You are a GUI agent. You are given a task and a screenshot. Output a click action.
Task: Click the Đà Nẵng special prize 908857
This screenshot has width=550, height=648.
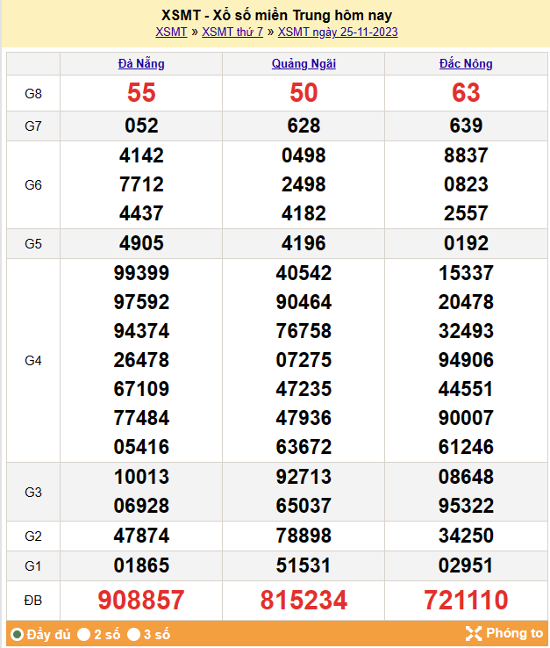(141, 601)
